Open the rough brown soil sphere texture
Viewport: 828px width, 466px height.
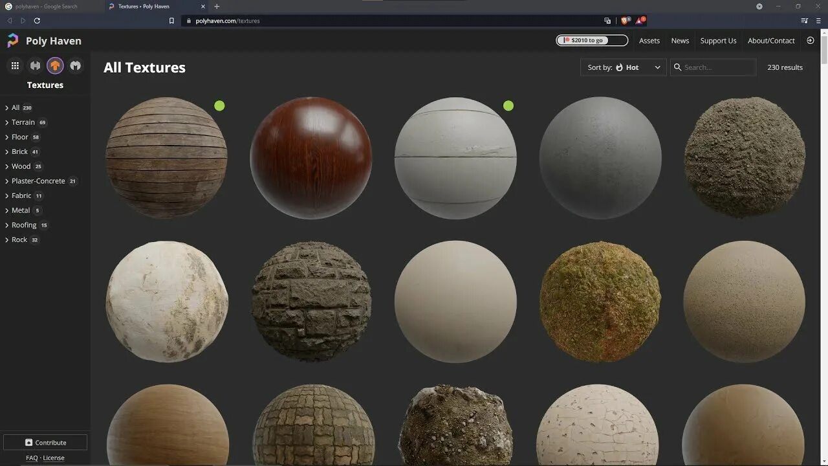(x=745, y=158)
